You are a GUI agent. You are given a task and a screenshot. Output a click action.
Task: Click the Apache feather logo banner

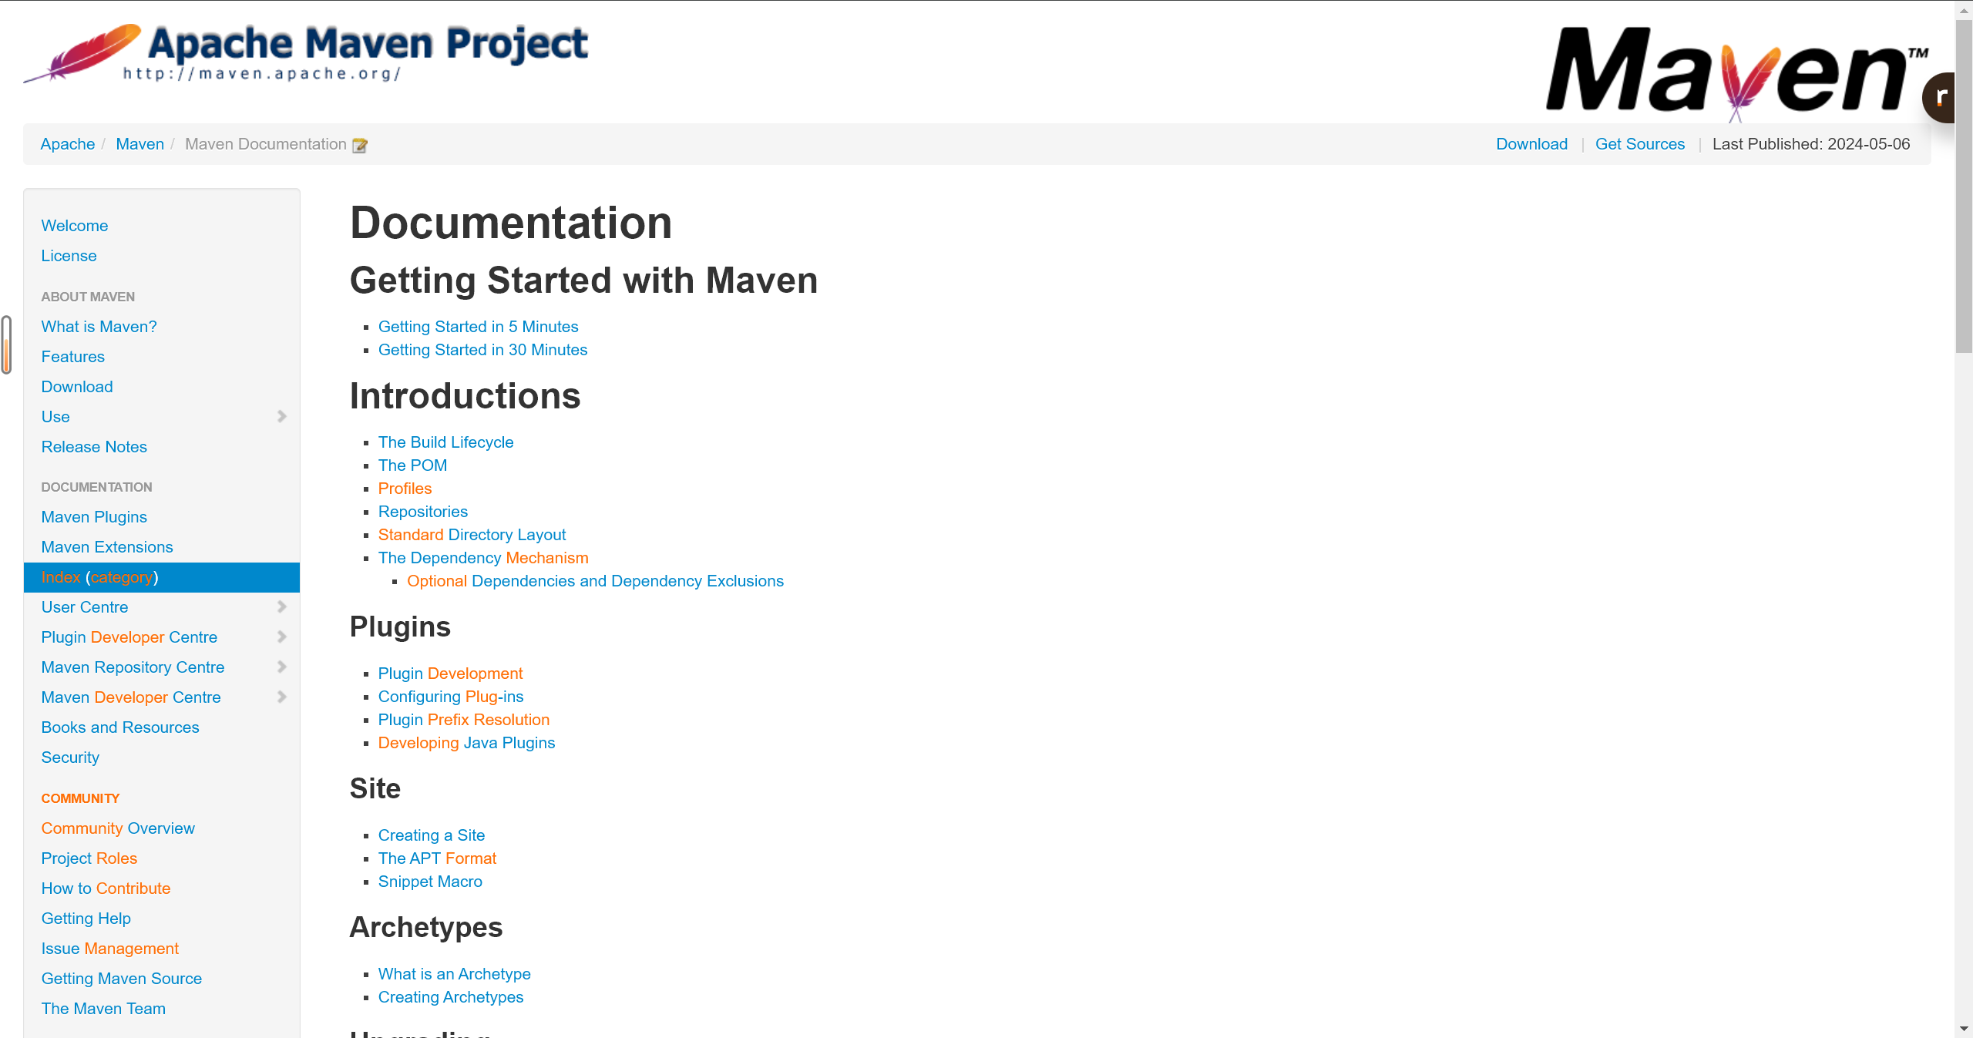click(x=306, y=54)
